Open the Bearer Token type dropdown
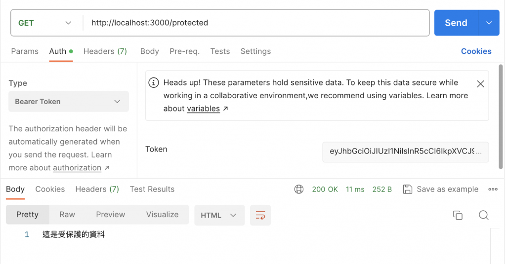The image size is (506, 264). [x=69, y=102]
